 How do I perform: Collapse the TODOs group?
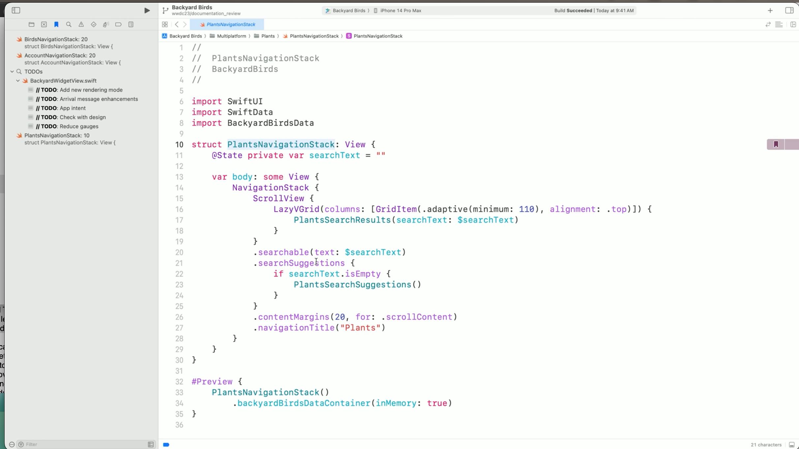click(12, 71)
